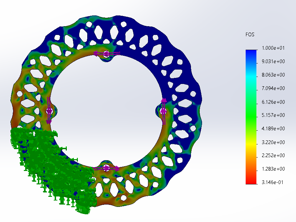The image size is (296, 222).
Task: Select the rightward purple force arrow at bottom hole
Action: [106, 168]
